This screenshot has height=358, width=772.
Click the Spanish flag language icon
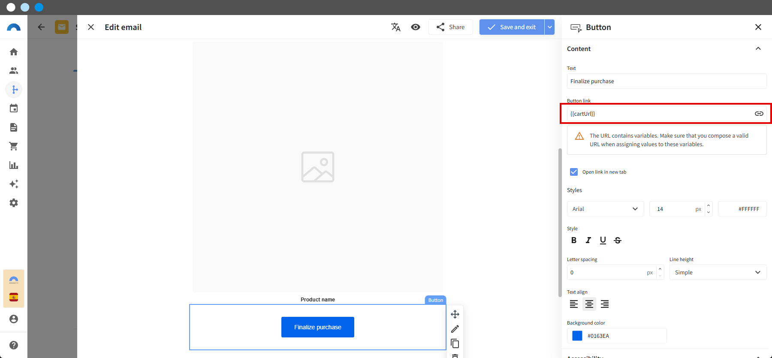[14, 297]
